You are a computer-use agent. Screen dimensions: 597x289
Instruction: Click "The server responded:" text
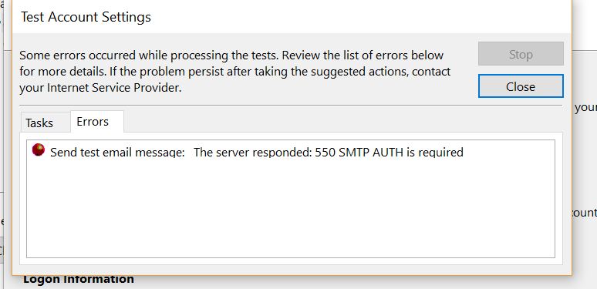[x=253, y=152]
